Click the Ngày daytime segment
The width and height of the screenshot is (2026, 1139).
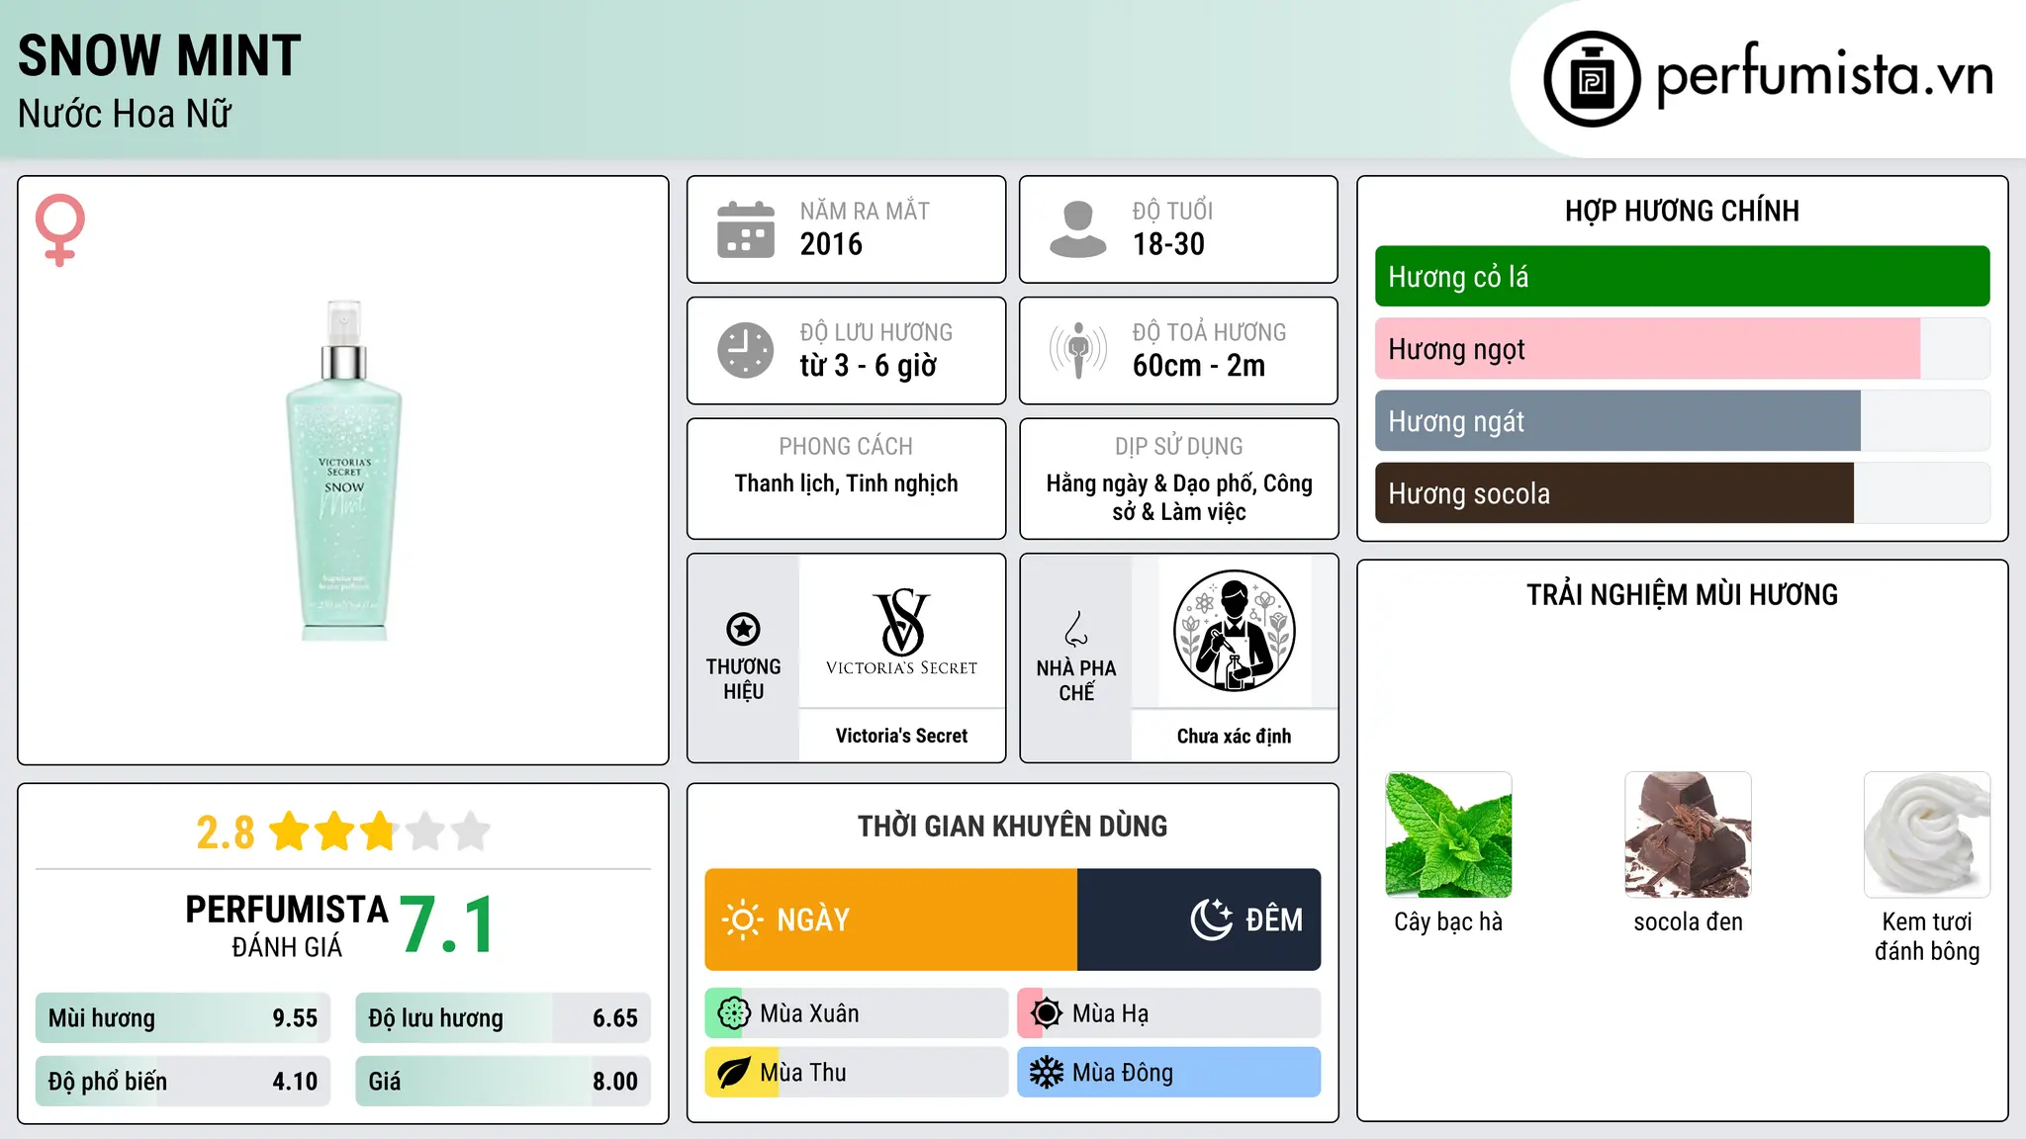click(x=890, y=920)
